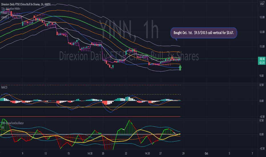266x157 pixels.
Task: Click the '13' date on the time axis
Action: (x=45, y=154)
